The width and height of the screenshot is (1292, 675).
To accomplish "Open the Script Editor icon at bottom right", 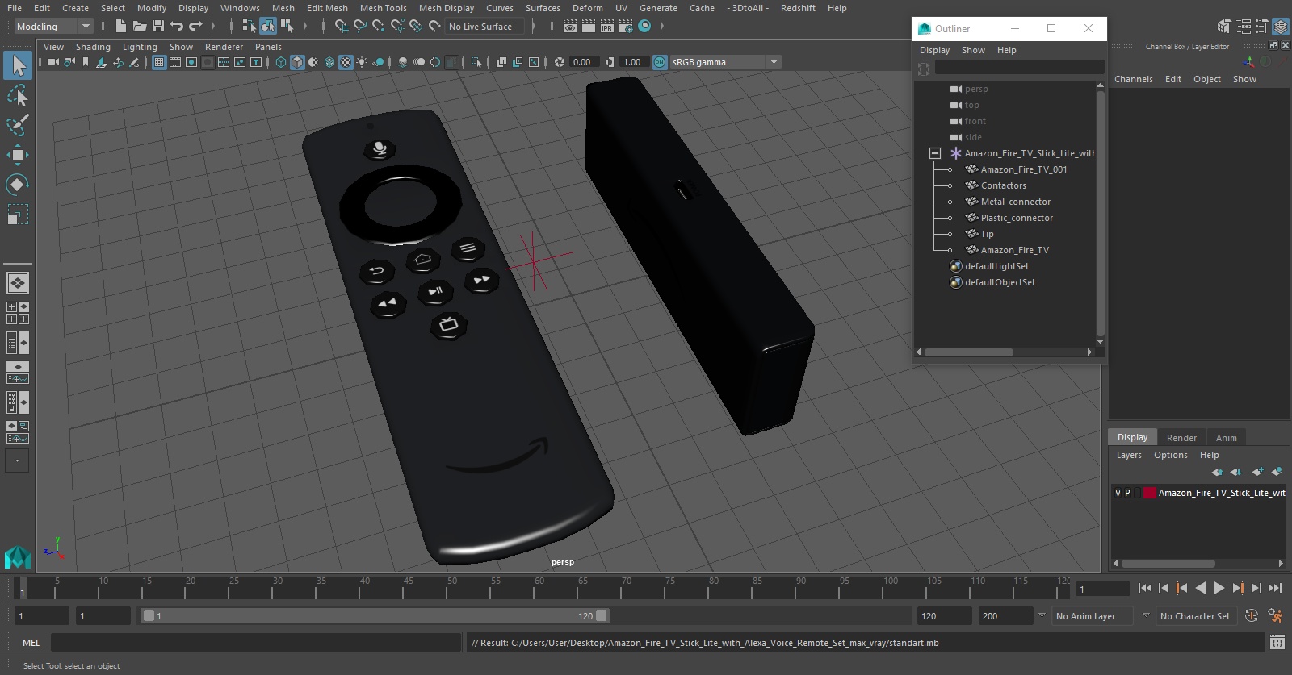I will [x=1277, y=643].
